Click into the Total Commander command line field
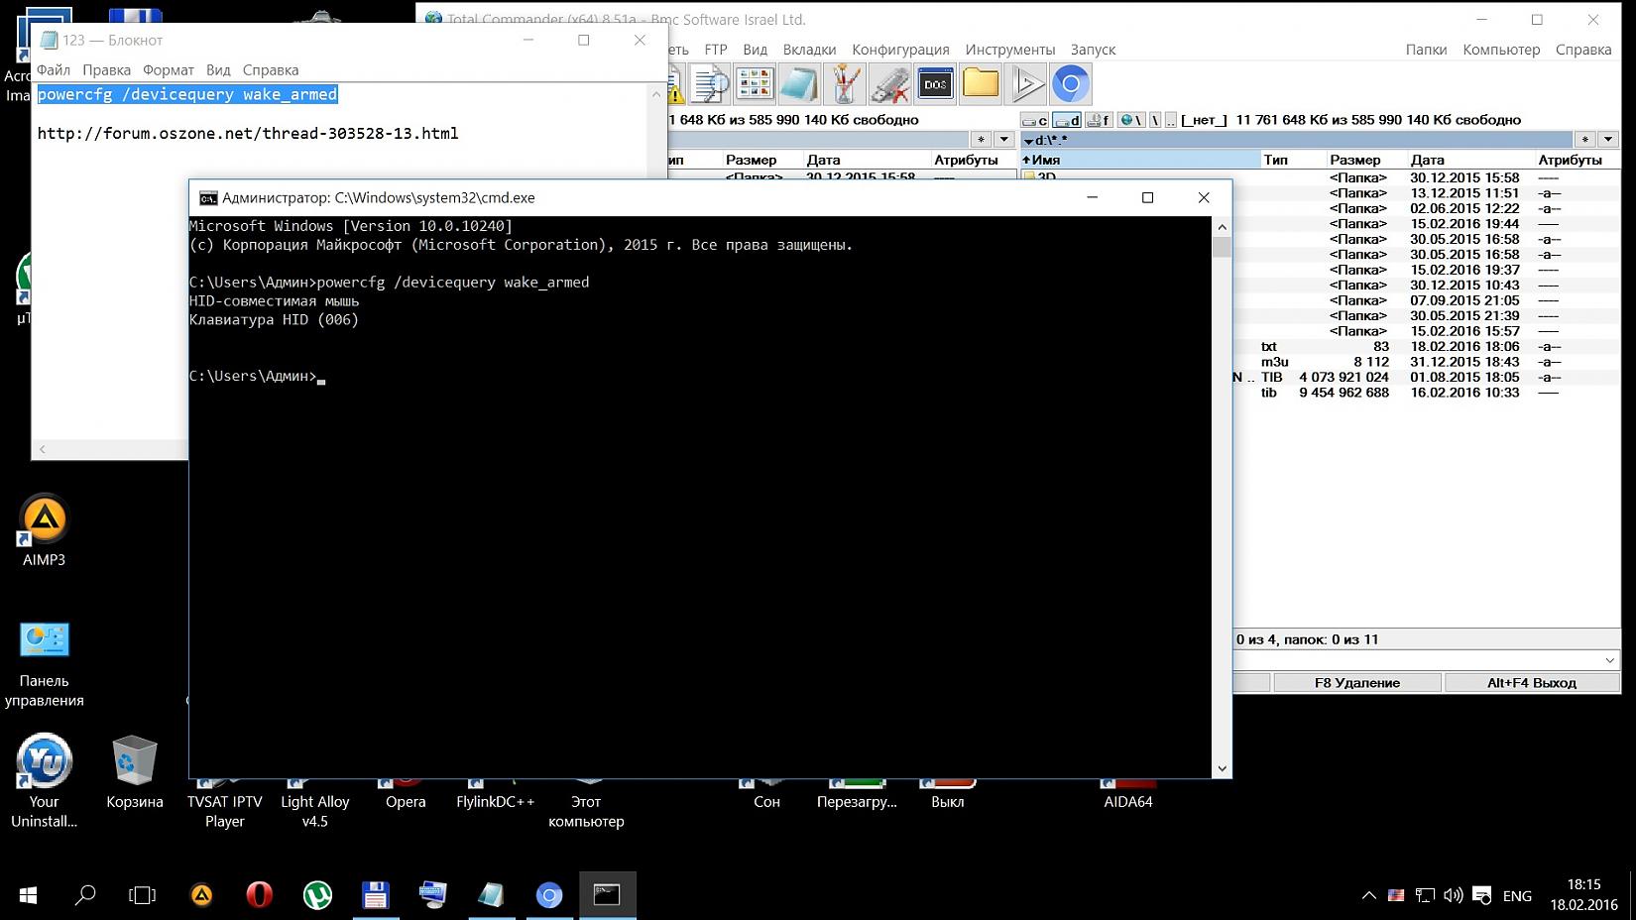This screenshot has height=920, width=1636. (1416, 660)
